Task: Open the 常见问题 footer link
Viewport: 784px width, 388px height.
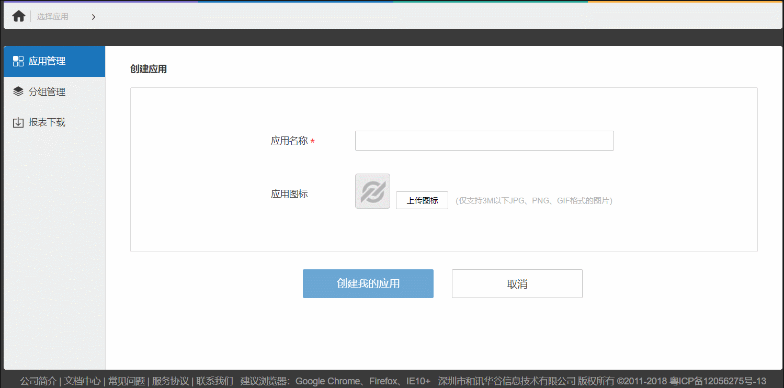Action: click(x=127, y=381)
